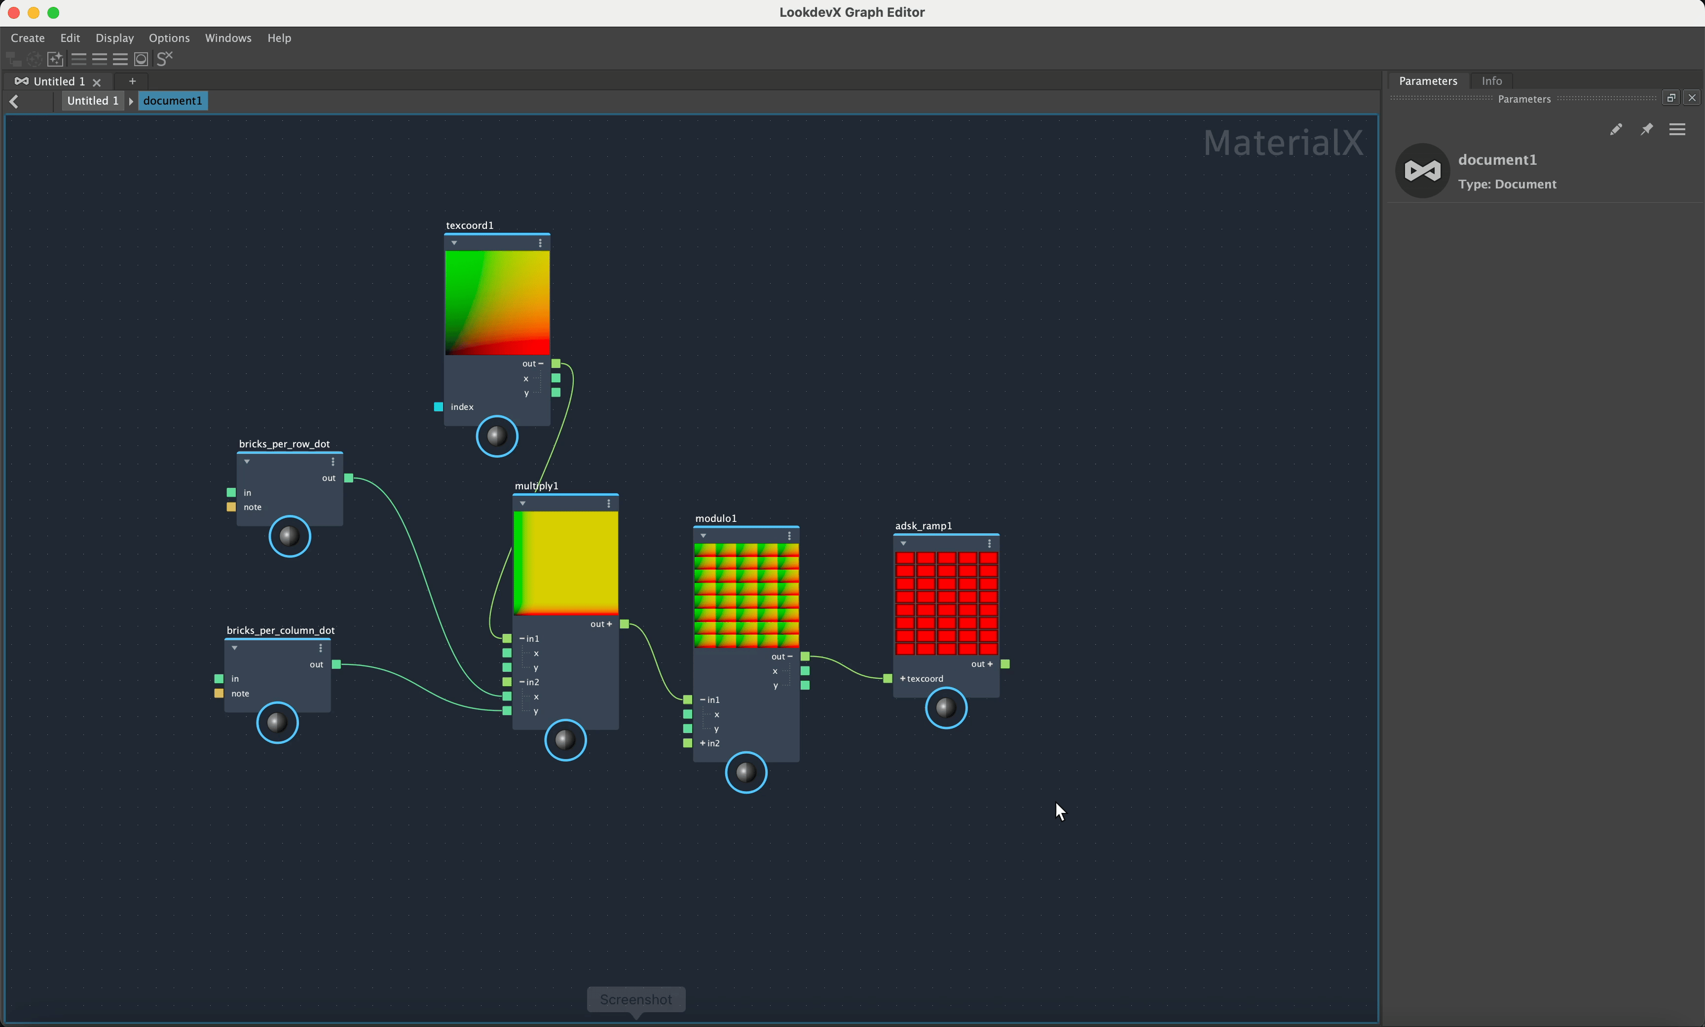Click the adsk_ramp1 red brick preview swatch
The image size is (1705, 1027).
pos(946,603)
